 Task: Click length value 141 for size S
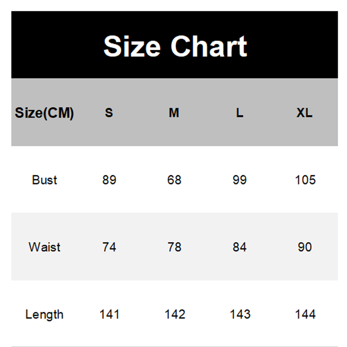(x=109, y=314)
